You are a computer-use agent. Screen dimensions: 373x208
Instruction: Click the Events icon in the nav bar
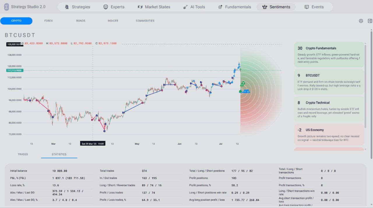click(307, 7)
